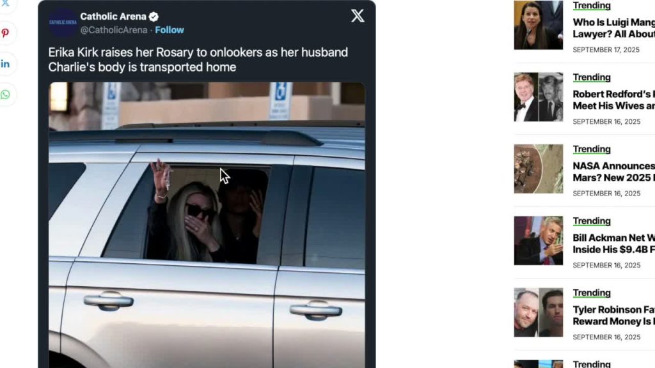Share article via X sidebar icon

pos(5,3)
